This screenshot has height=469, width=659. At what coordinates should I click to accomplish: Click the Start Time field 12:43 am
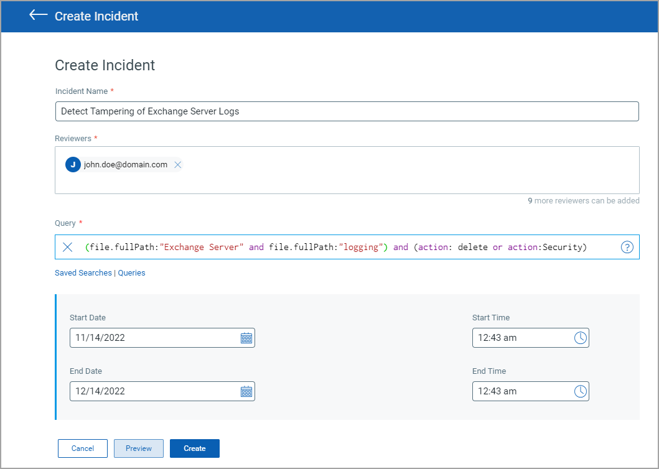pyautogui.click(x=530, y=338)
